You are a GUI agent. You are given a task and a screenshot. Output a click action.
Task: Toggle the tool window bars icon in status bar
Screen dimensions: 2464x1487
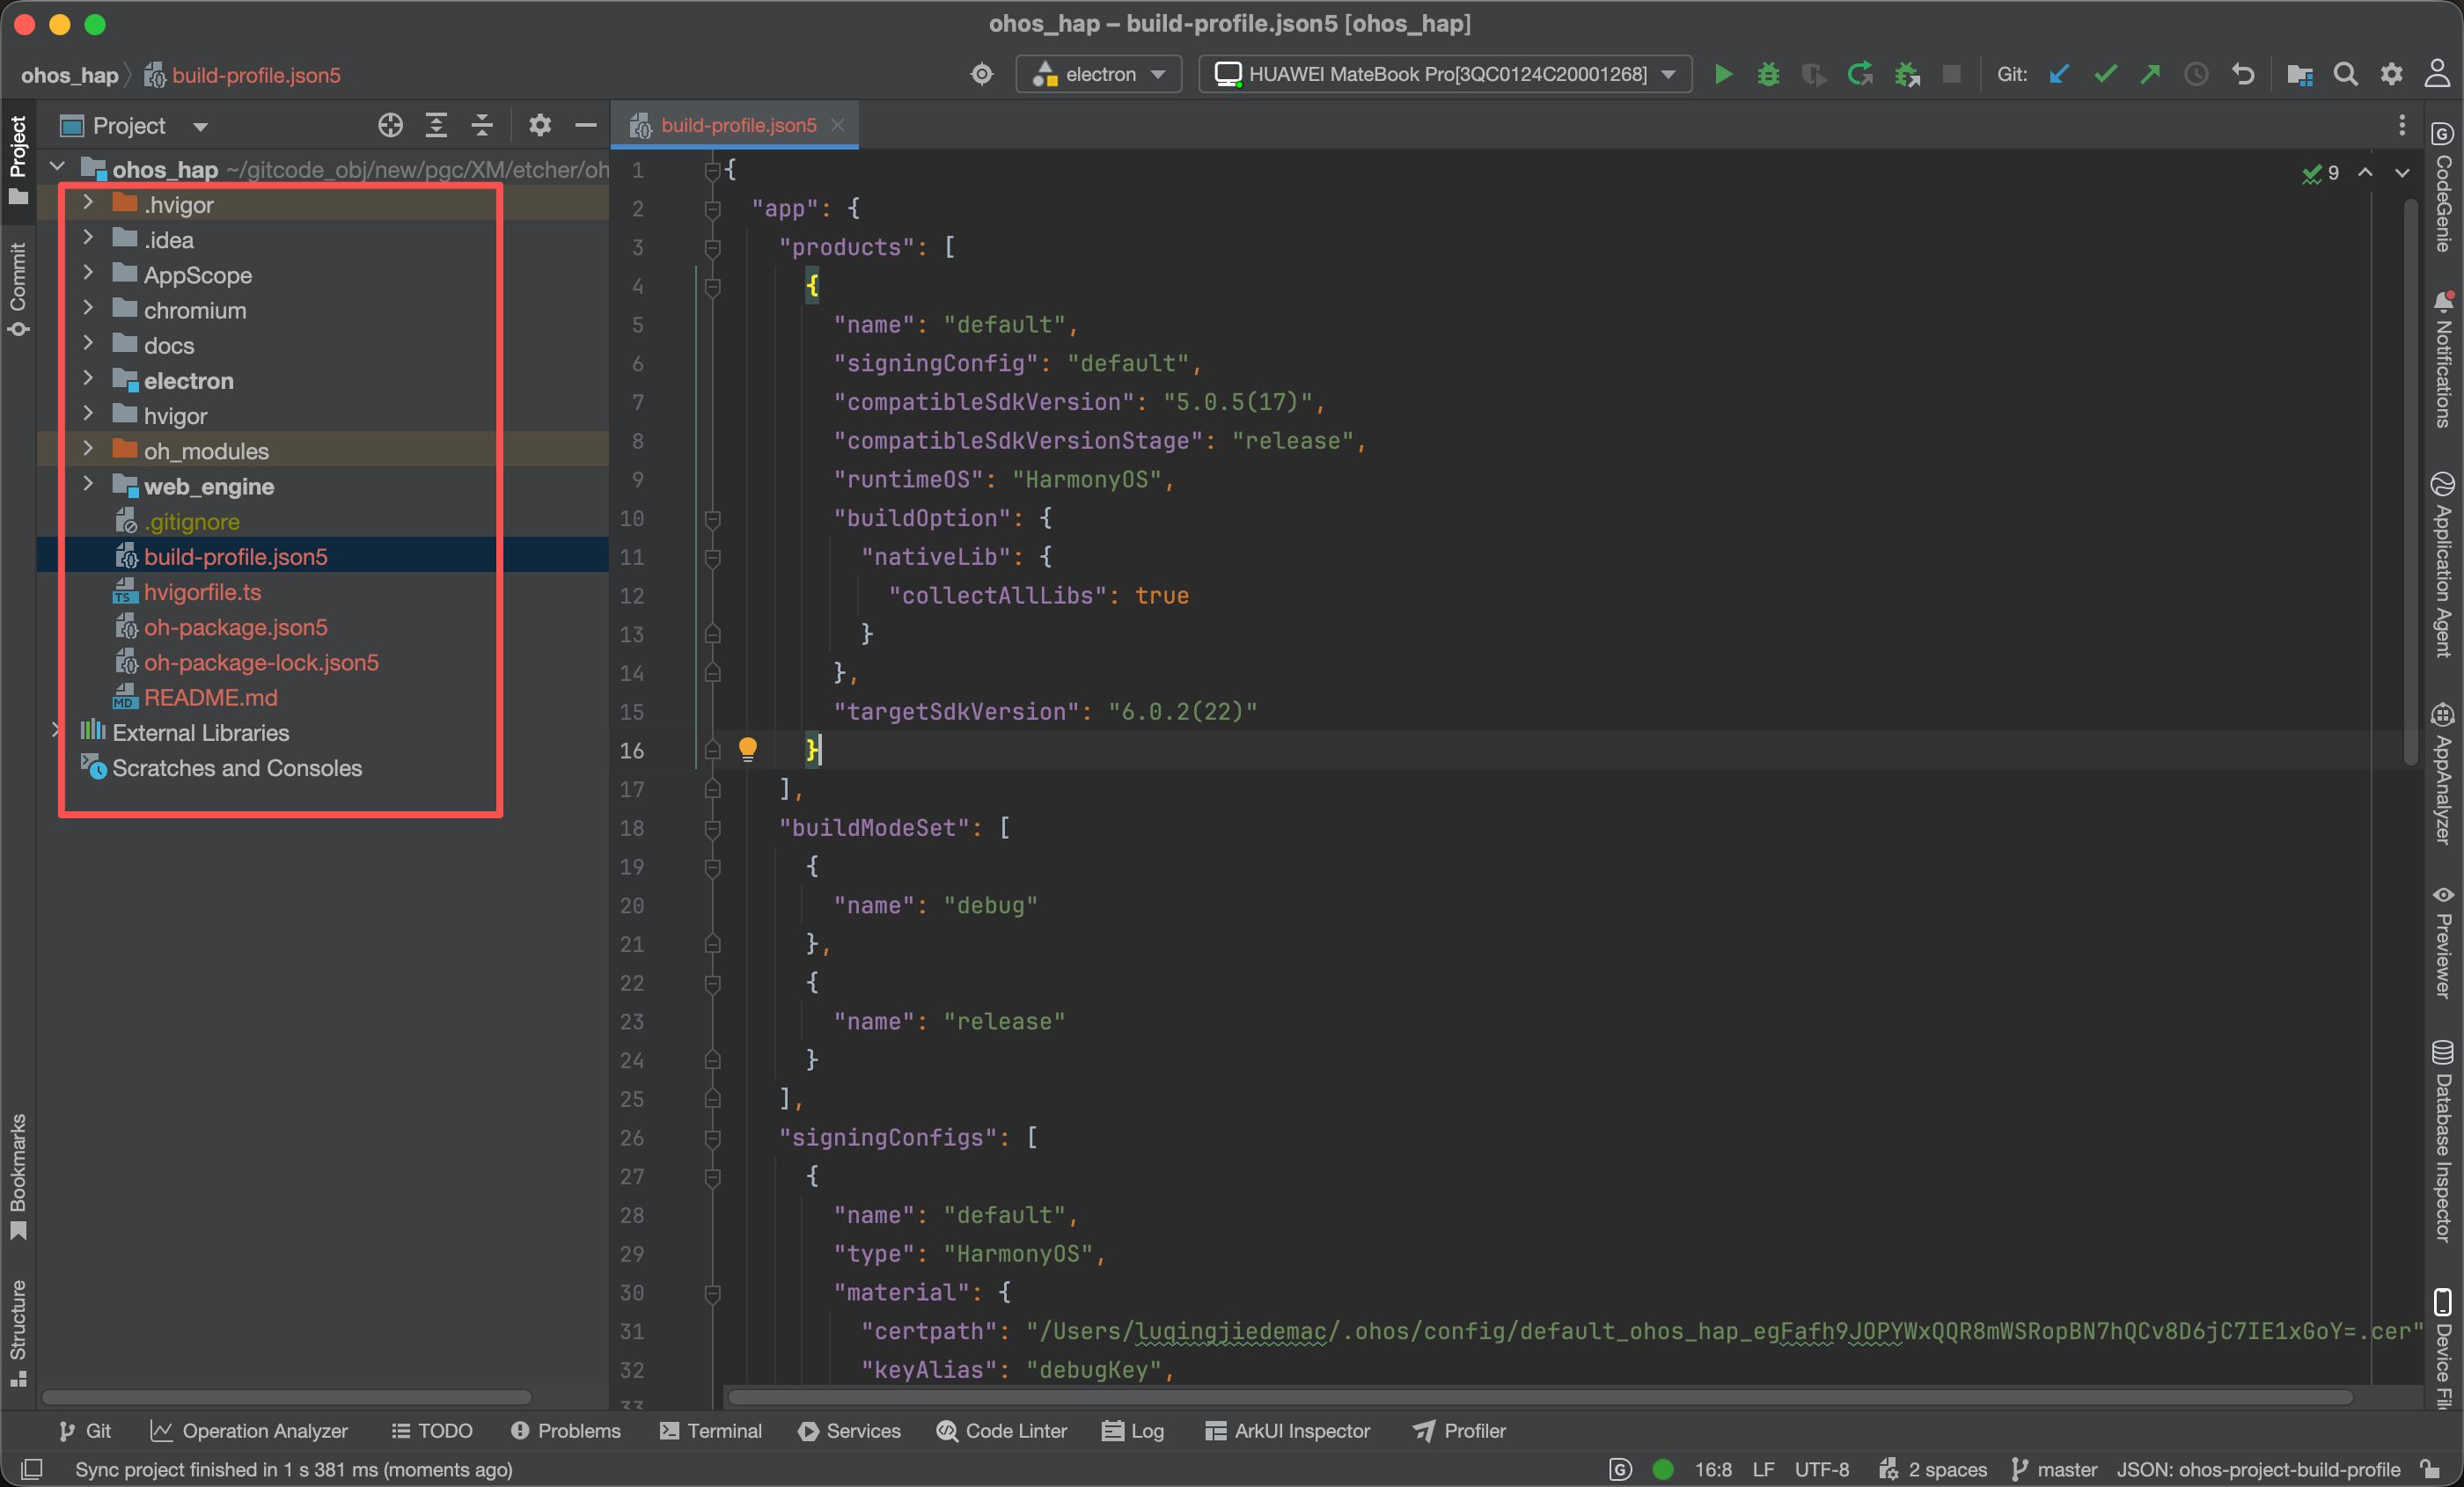[x=32, y=1469]
